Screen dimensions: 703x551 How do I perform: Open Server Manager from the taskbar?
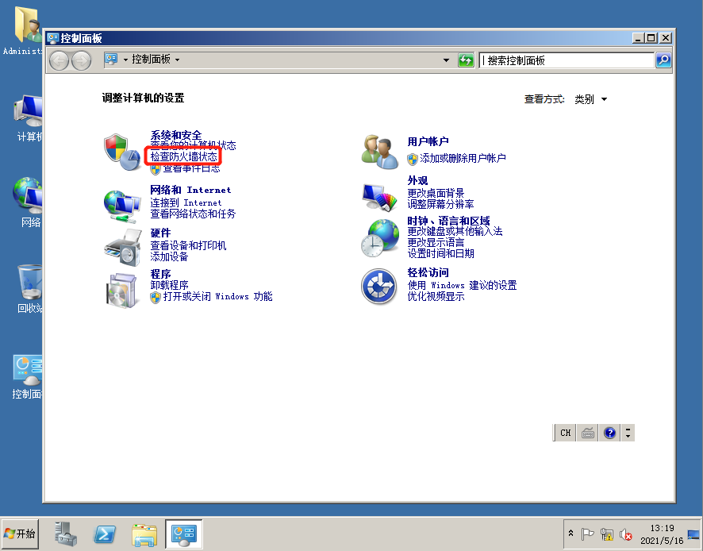point(64,534)
